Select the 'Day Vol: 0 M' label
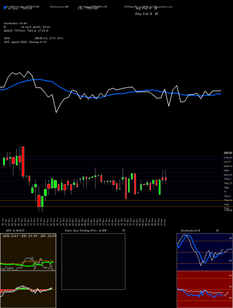The width and height of the screenshot is (233, 308). click(146, 14)
